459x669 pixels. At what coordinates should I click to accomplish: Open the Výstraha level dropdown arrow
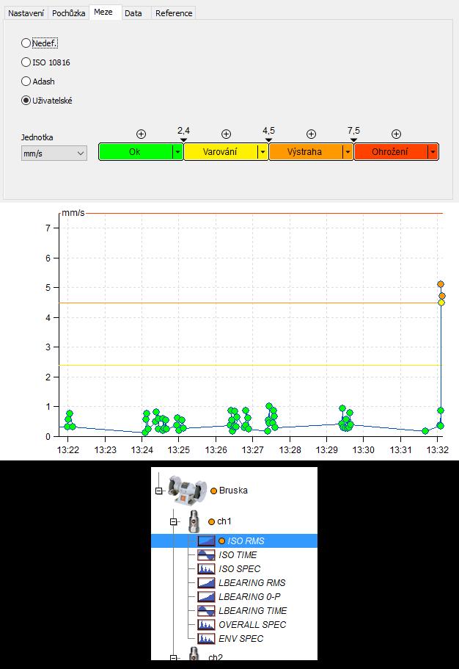pyautogui.click(x=348, y=152)
